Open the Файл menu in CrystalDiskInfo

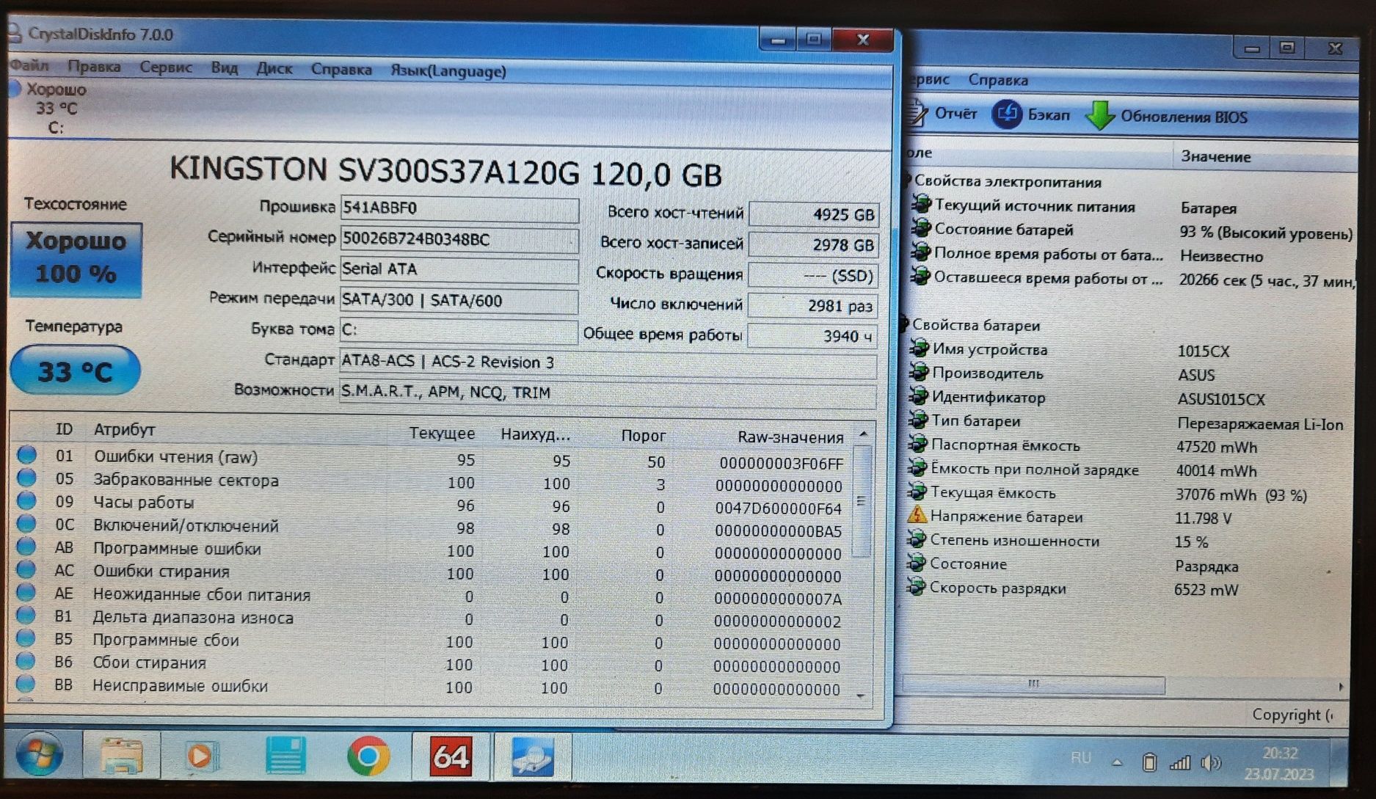coord(30,66)
